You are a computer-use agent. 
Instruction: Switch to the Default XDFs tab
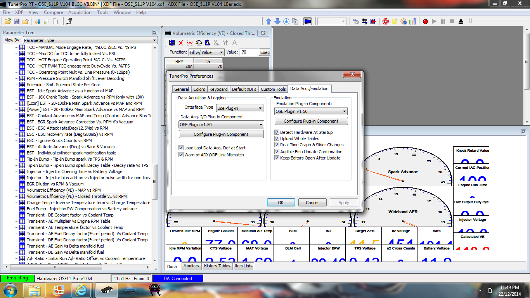244,89
